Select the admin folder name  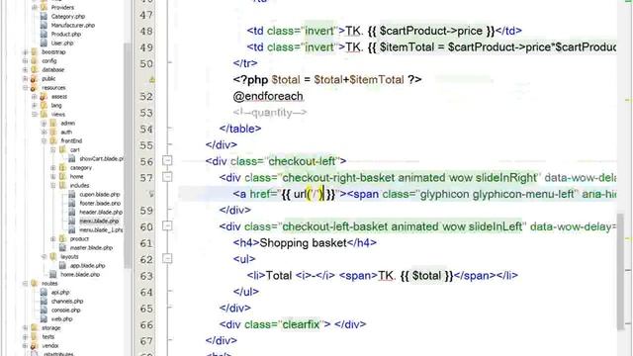pyautogui.click(x=68, y=123)
